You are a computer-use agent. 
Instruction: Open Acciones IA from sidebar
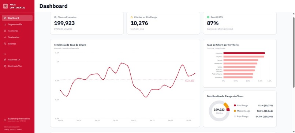(x=17, y=60)
